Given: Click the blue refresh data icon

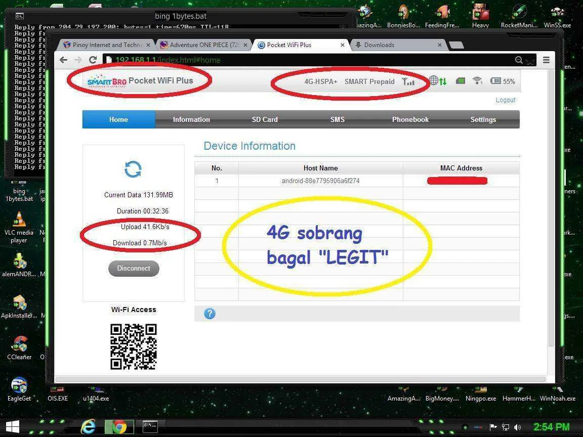Looking at the screenshot, I should [133, 169].
